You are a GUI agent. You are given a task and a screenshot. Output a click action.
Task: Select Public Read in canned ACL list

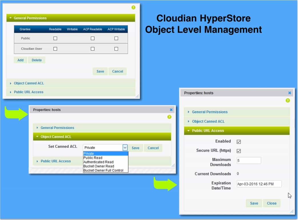coord(105,158)
